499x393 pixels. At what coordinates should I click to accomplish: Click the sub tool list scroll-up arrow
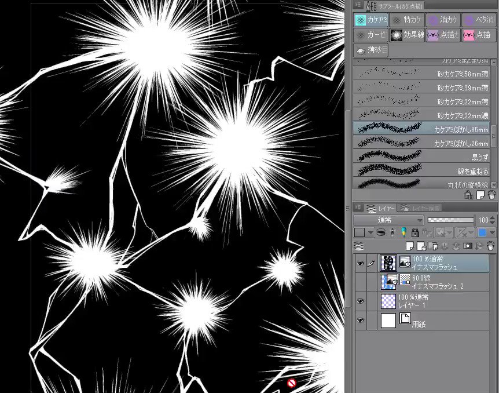click(494, 63)
